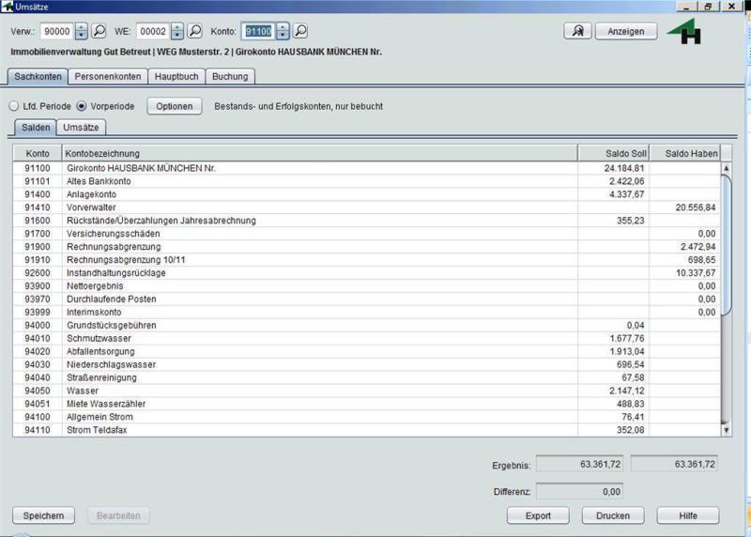Click the Konto column header
This screenshot has height=537, width=751.
point(38,153)
